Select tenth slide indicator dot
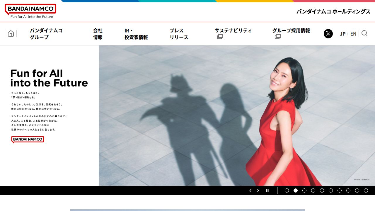This screenshot has width=375, height=211. pyautogui.click(x=366, y=190)
